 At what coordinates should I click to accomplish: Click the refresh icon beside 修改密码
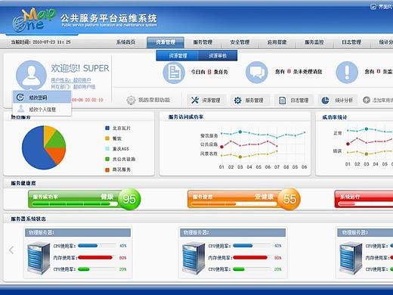coord(20,97)
